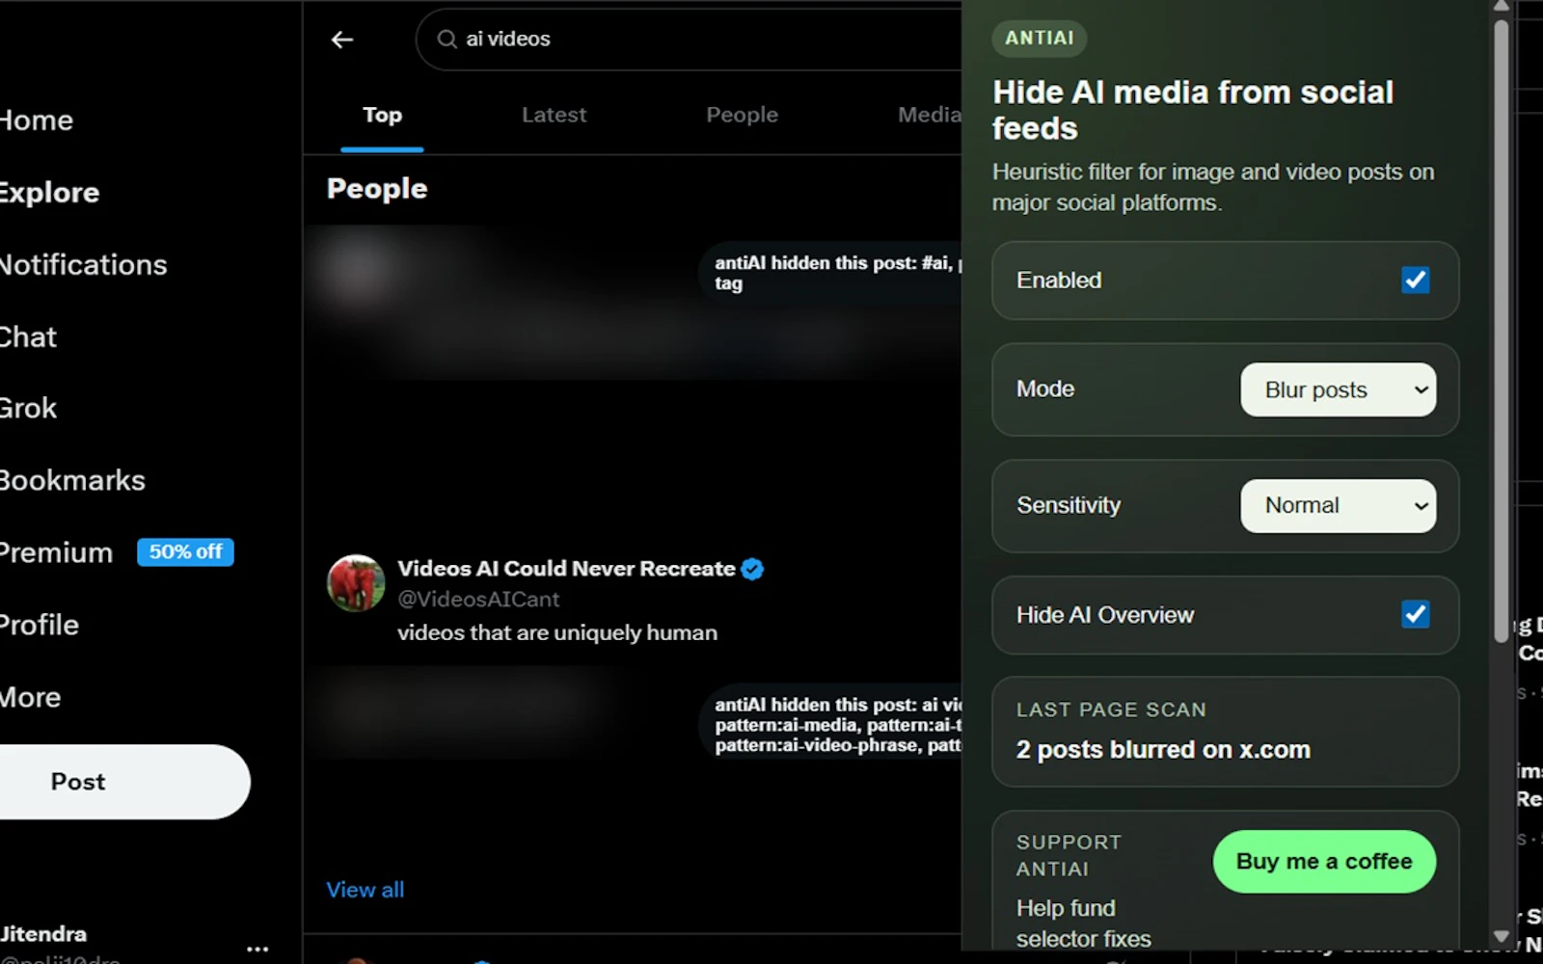This screenshot has height=964, width=1543.
Task: Select the People tab
Action: coord(742,115)
